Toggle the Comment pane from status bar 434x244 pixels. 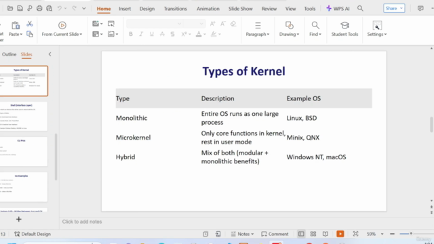[x=275, y=234]
